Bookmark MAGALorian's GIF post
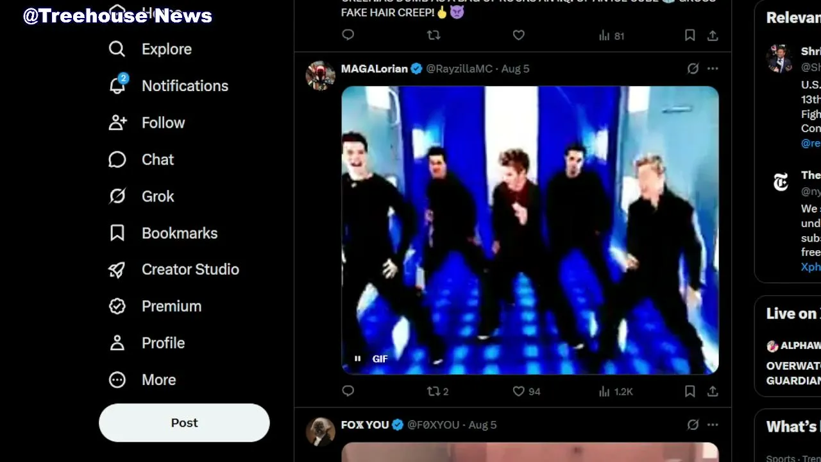 pos(690,391)
